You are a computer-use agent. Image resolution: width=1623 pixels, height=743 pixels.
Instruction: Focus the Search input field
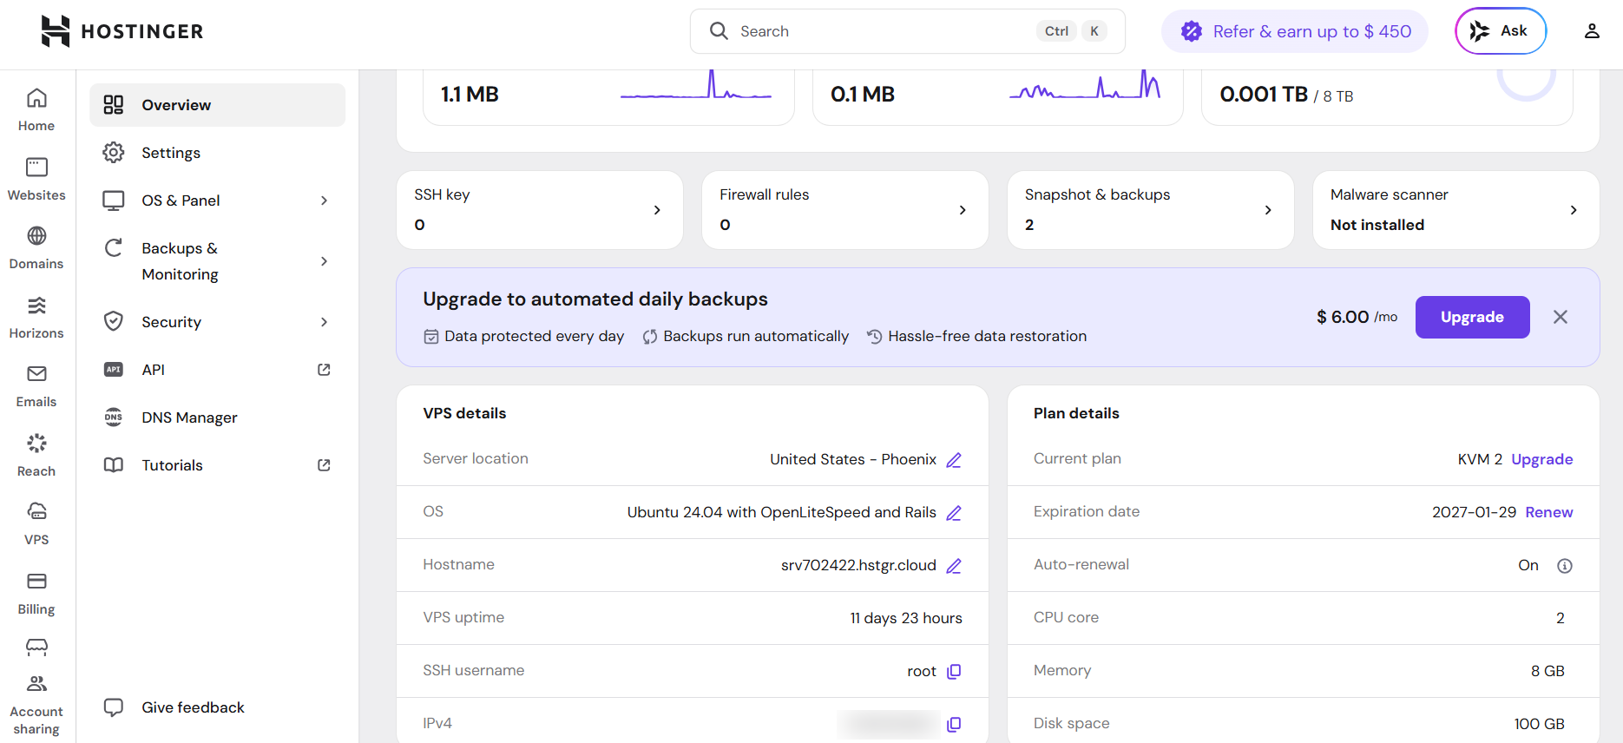(908, 31)
